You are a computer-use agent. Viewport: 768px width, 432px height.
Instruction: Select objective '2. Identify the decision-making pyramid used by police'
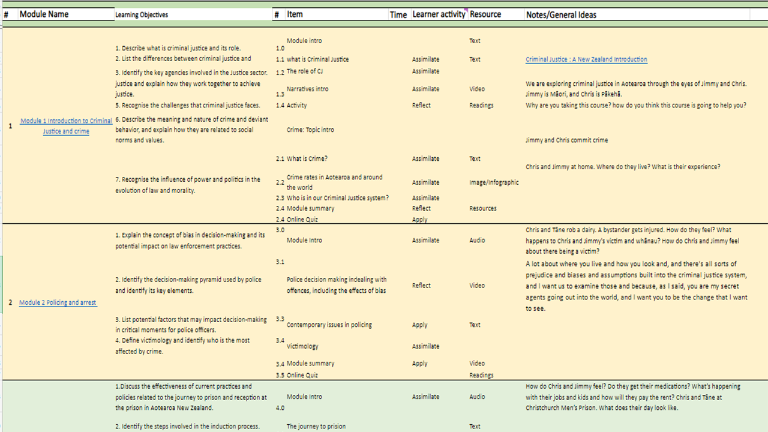(x=188, y=285)
